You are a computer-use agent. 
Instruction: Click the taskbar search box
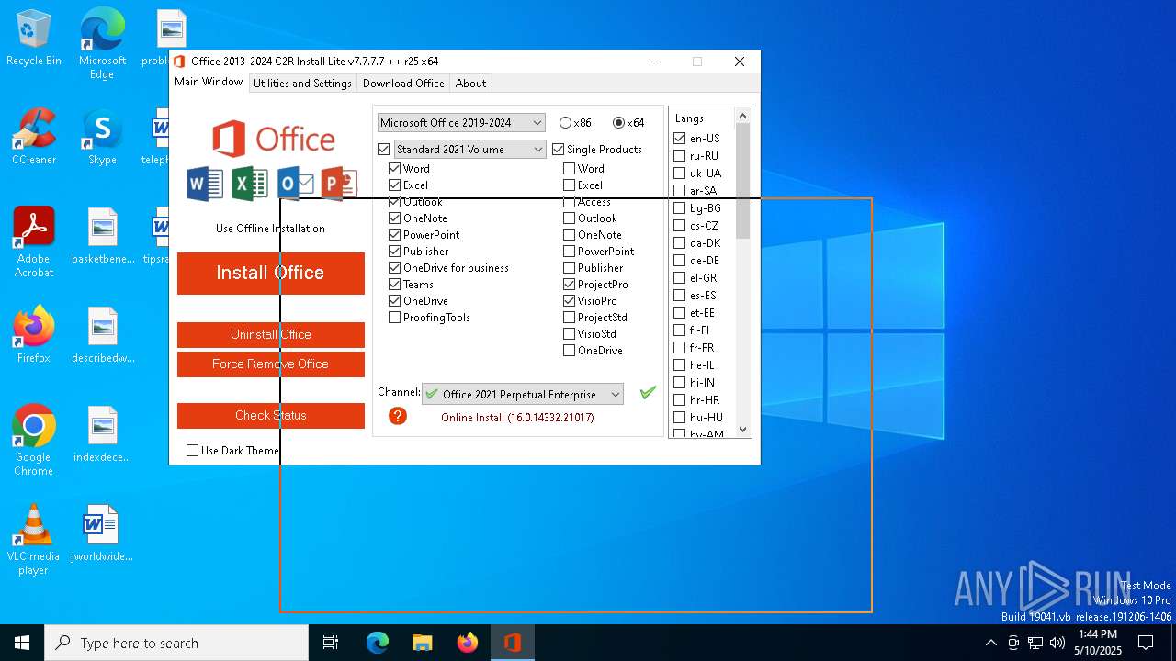point(176,643)
